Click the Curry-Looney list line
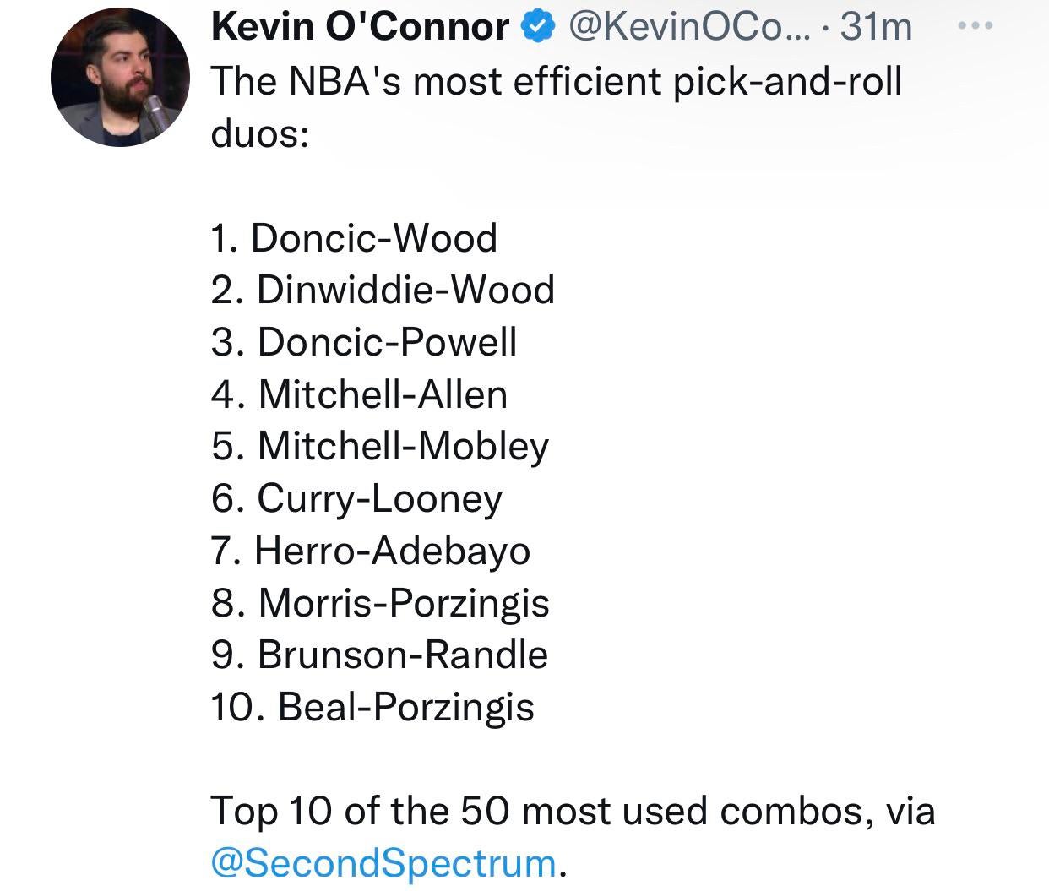This screenshot has width=1049, height=891. tap(356, 498)
